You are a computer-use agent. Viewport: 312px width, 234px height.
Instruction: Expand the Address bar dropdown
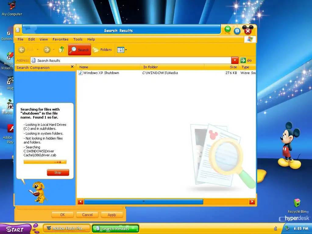tap(235, 60)
